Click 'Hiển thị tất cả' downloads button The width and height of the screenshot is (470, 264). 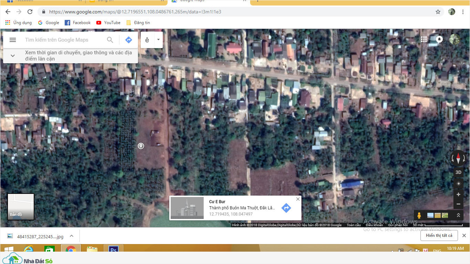coord(439,235)
